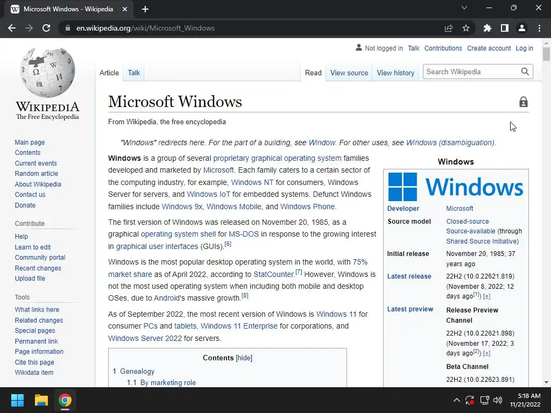Image resolution: width=551 pixels, height=413 pixels.
Task: Click the padlock site info icon
Action: point(68,28)
